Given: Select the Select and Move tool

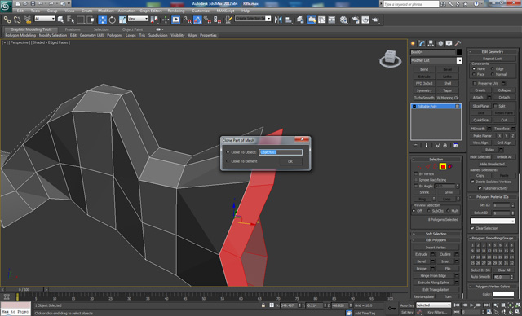Looking at the screenshot, I should point(102,20).
